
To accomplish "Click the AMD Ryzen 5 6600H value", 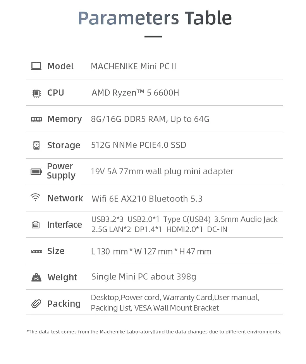I will tap(135, 93).
